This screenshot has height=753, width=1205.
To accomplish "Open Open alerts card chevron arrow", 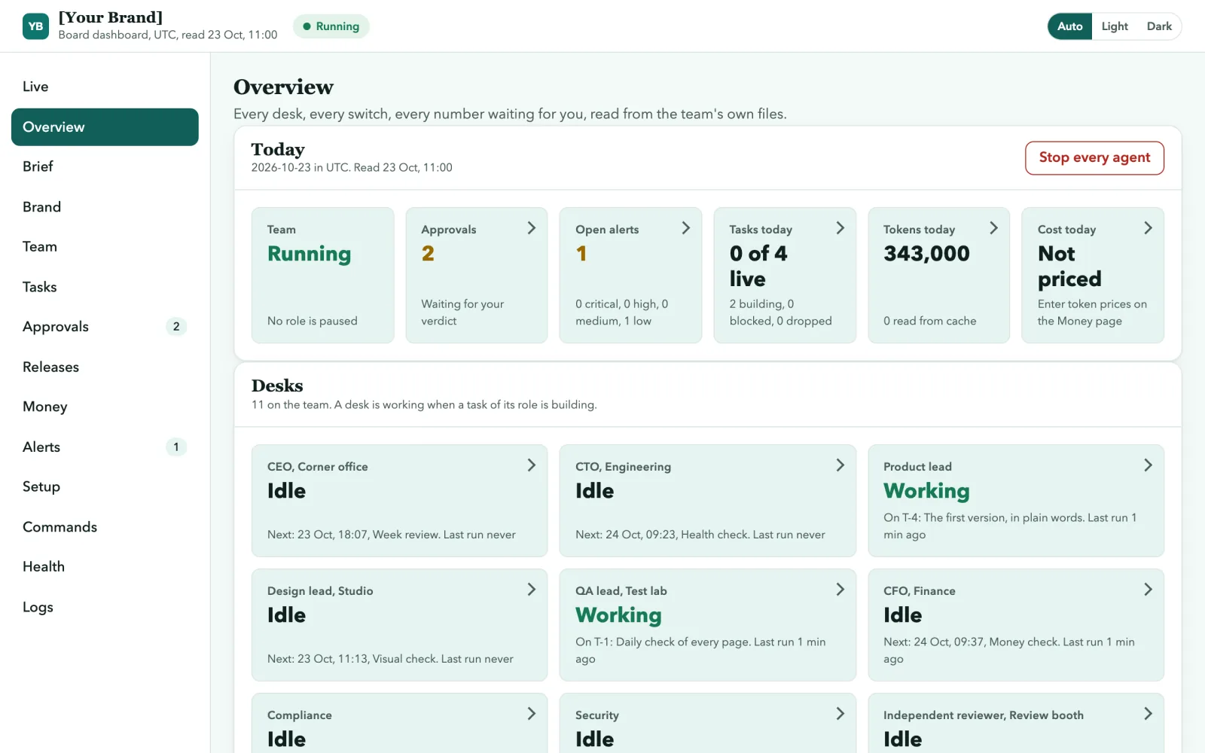I will (685, 228).
